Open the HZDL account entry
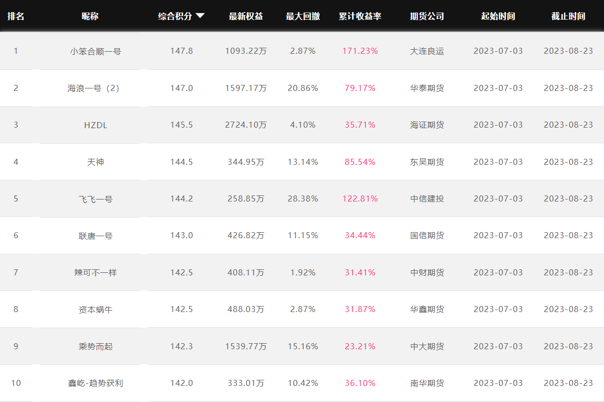The height and width of the screenshot is (402, 604). coord(96,125)
